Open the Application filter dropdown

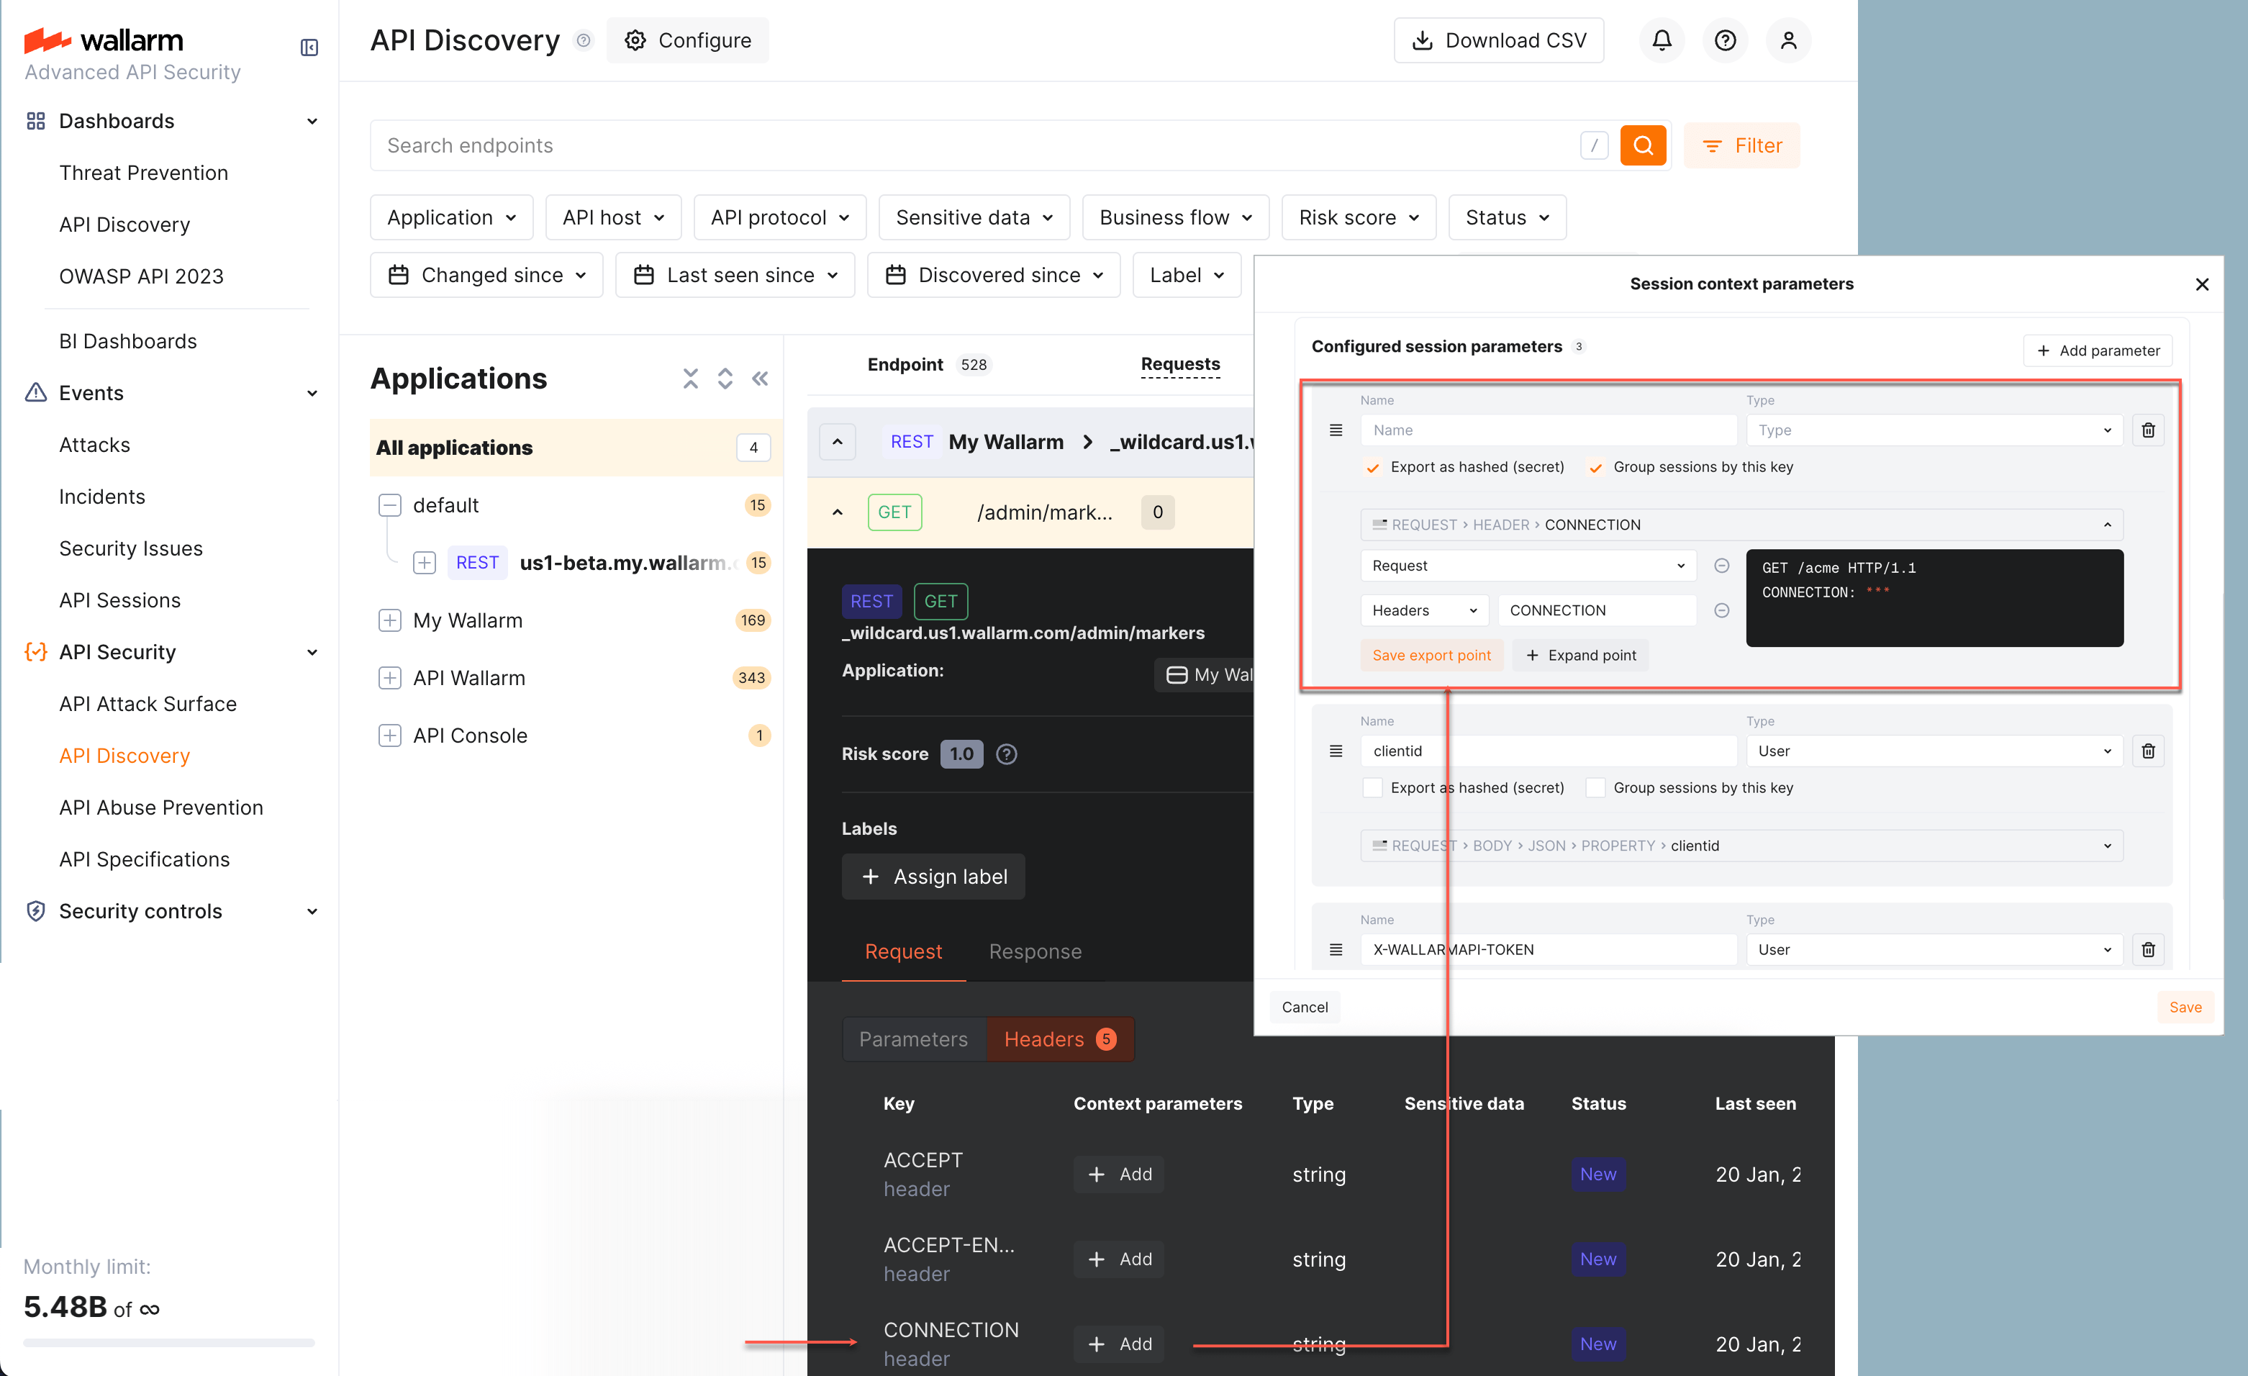pyautogui.click(x=450, y=217)
